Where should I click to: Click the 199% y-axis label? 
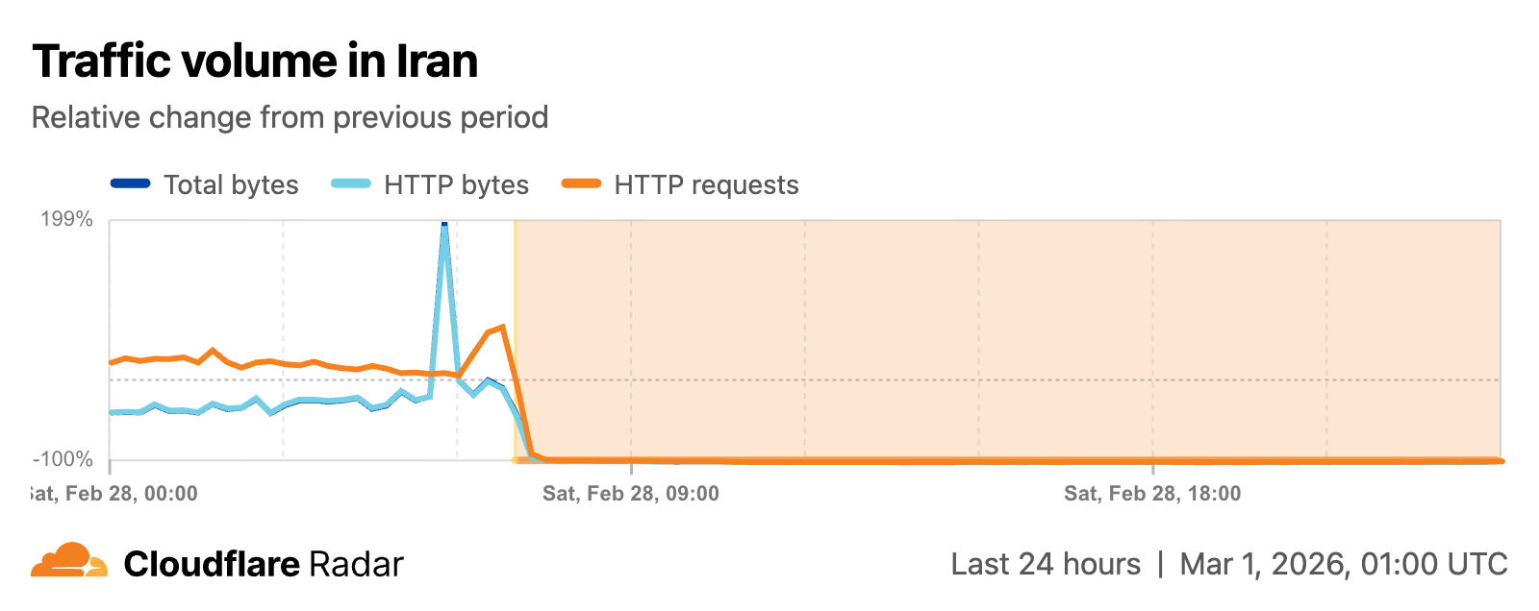[x=66, y=219]
